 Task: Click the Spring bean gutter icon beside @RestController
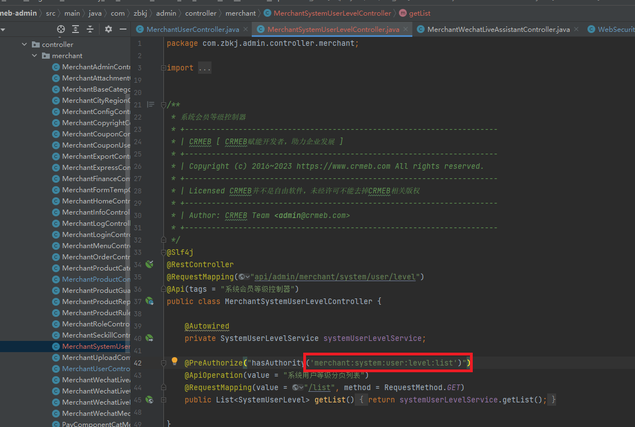click(149, 264)
